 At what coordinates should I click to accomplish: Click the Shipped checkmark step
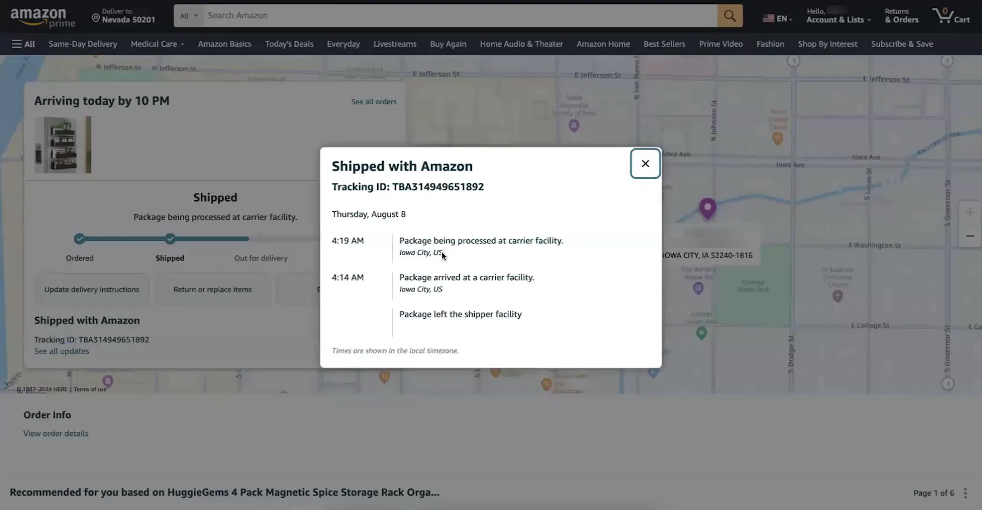tap(170, 239)
